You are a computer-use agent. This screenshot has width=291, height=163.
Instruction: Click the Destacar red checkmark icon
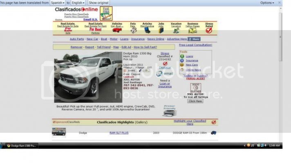click(x=165, y=64)
